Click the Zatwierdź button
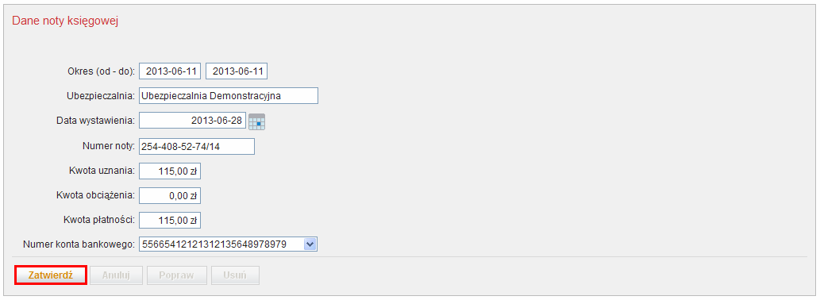 51,275
